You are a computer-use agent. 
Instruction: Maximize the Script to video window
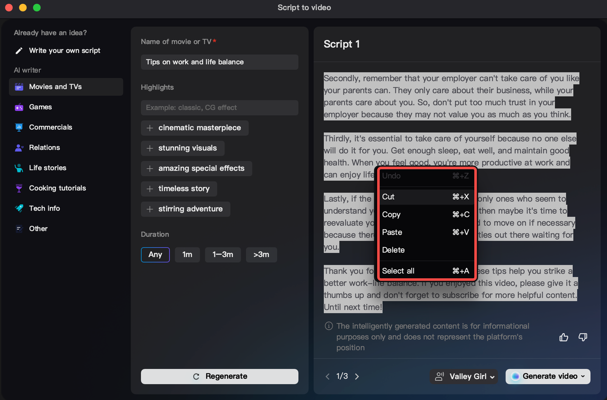coord(37,8)
